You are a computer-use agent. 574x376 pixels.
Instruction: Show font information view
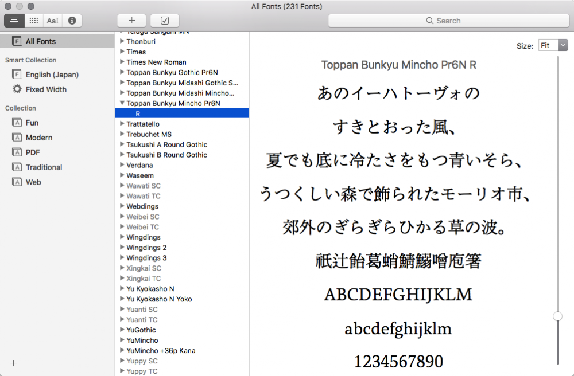(x=72, y=21)
